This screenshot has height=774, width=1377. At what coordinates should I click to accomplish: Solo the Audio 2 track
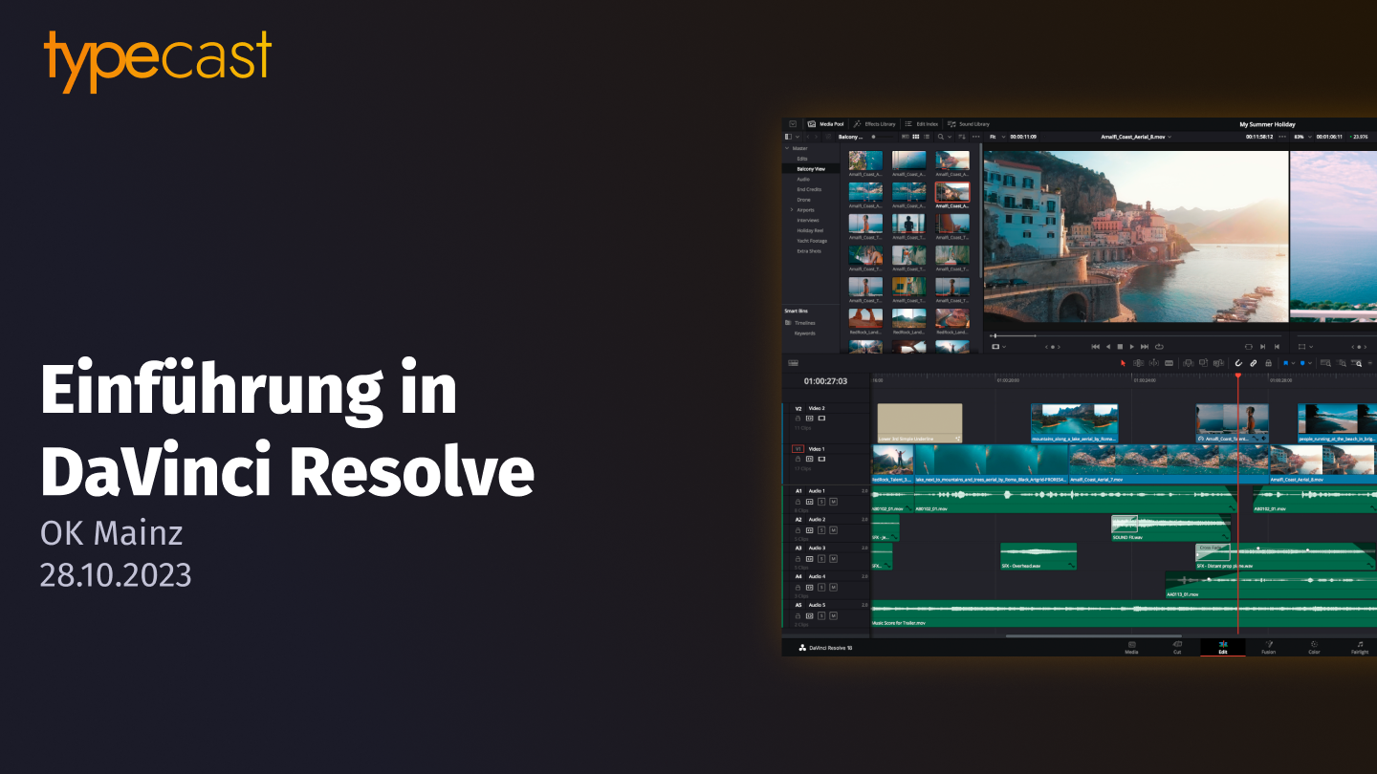click(821, 529)
